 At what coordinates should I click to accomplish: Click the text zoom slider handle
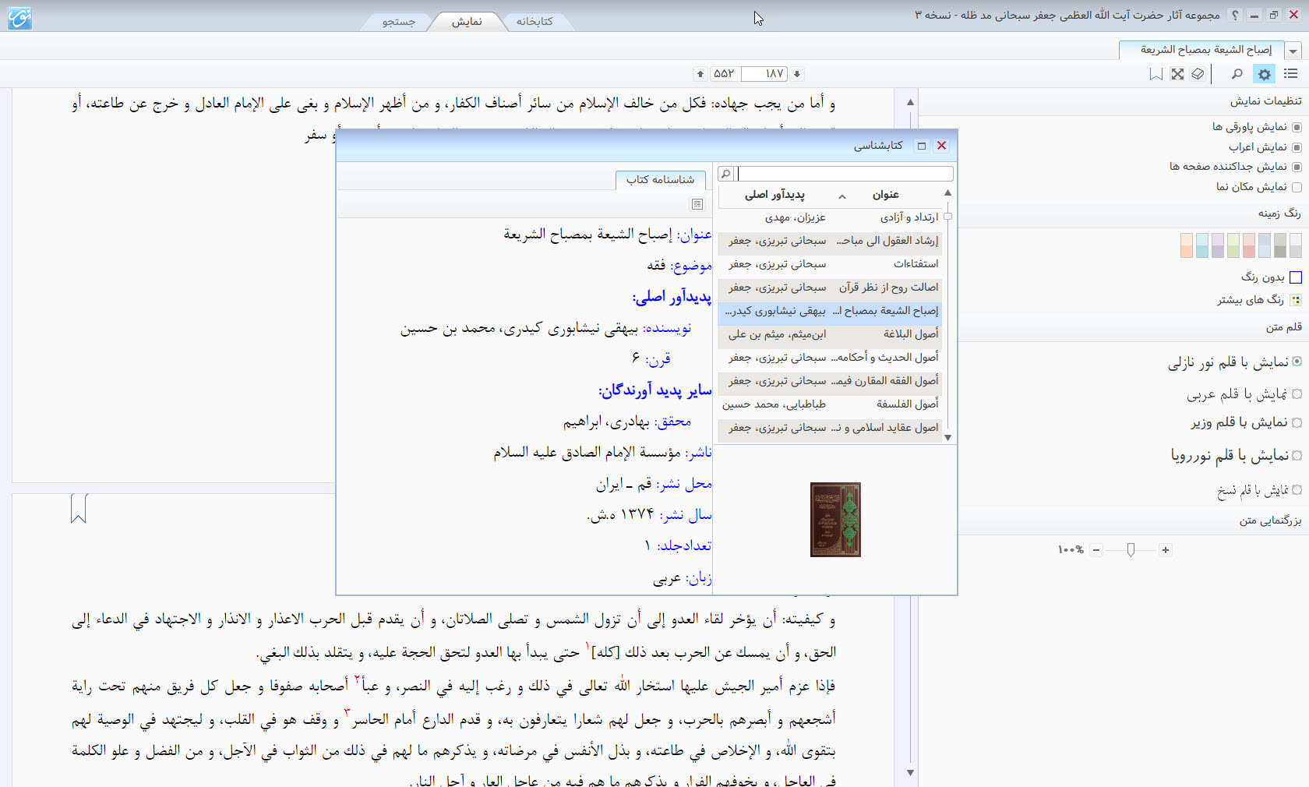(x=1131, y=550)
